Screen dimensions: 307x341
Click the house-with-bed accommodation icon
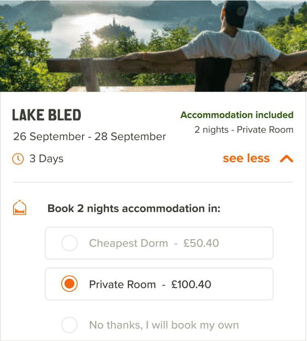point(20,208)
